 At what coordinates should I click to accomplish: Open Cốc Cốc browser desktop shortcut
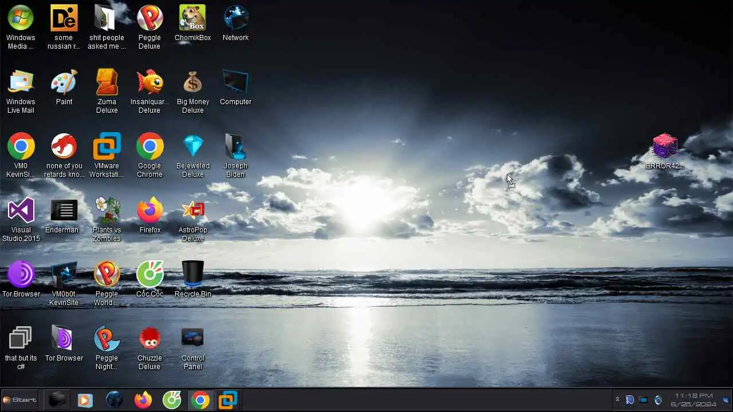[x=149, y=279]
